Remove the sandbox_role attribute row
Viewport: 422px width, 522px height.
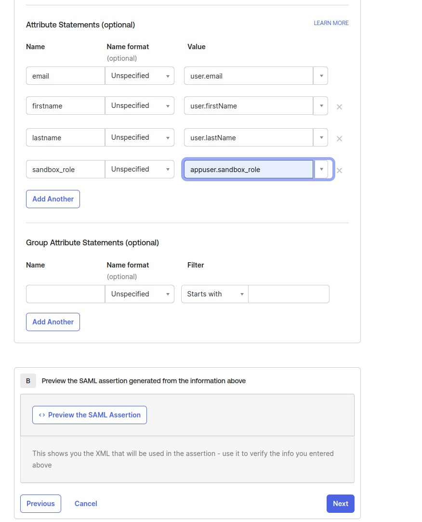[x=339, y=171]
